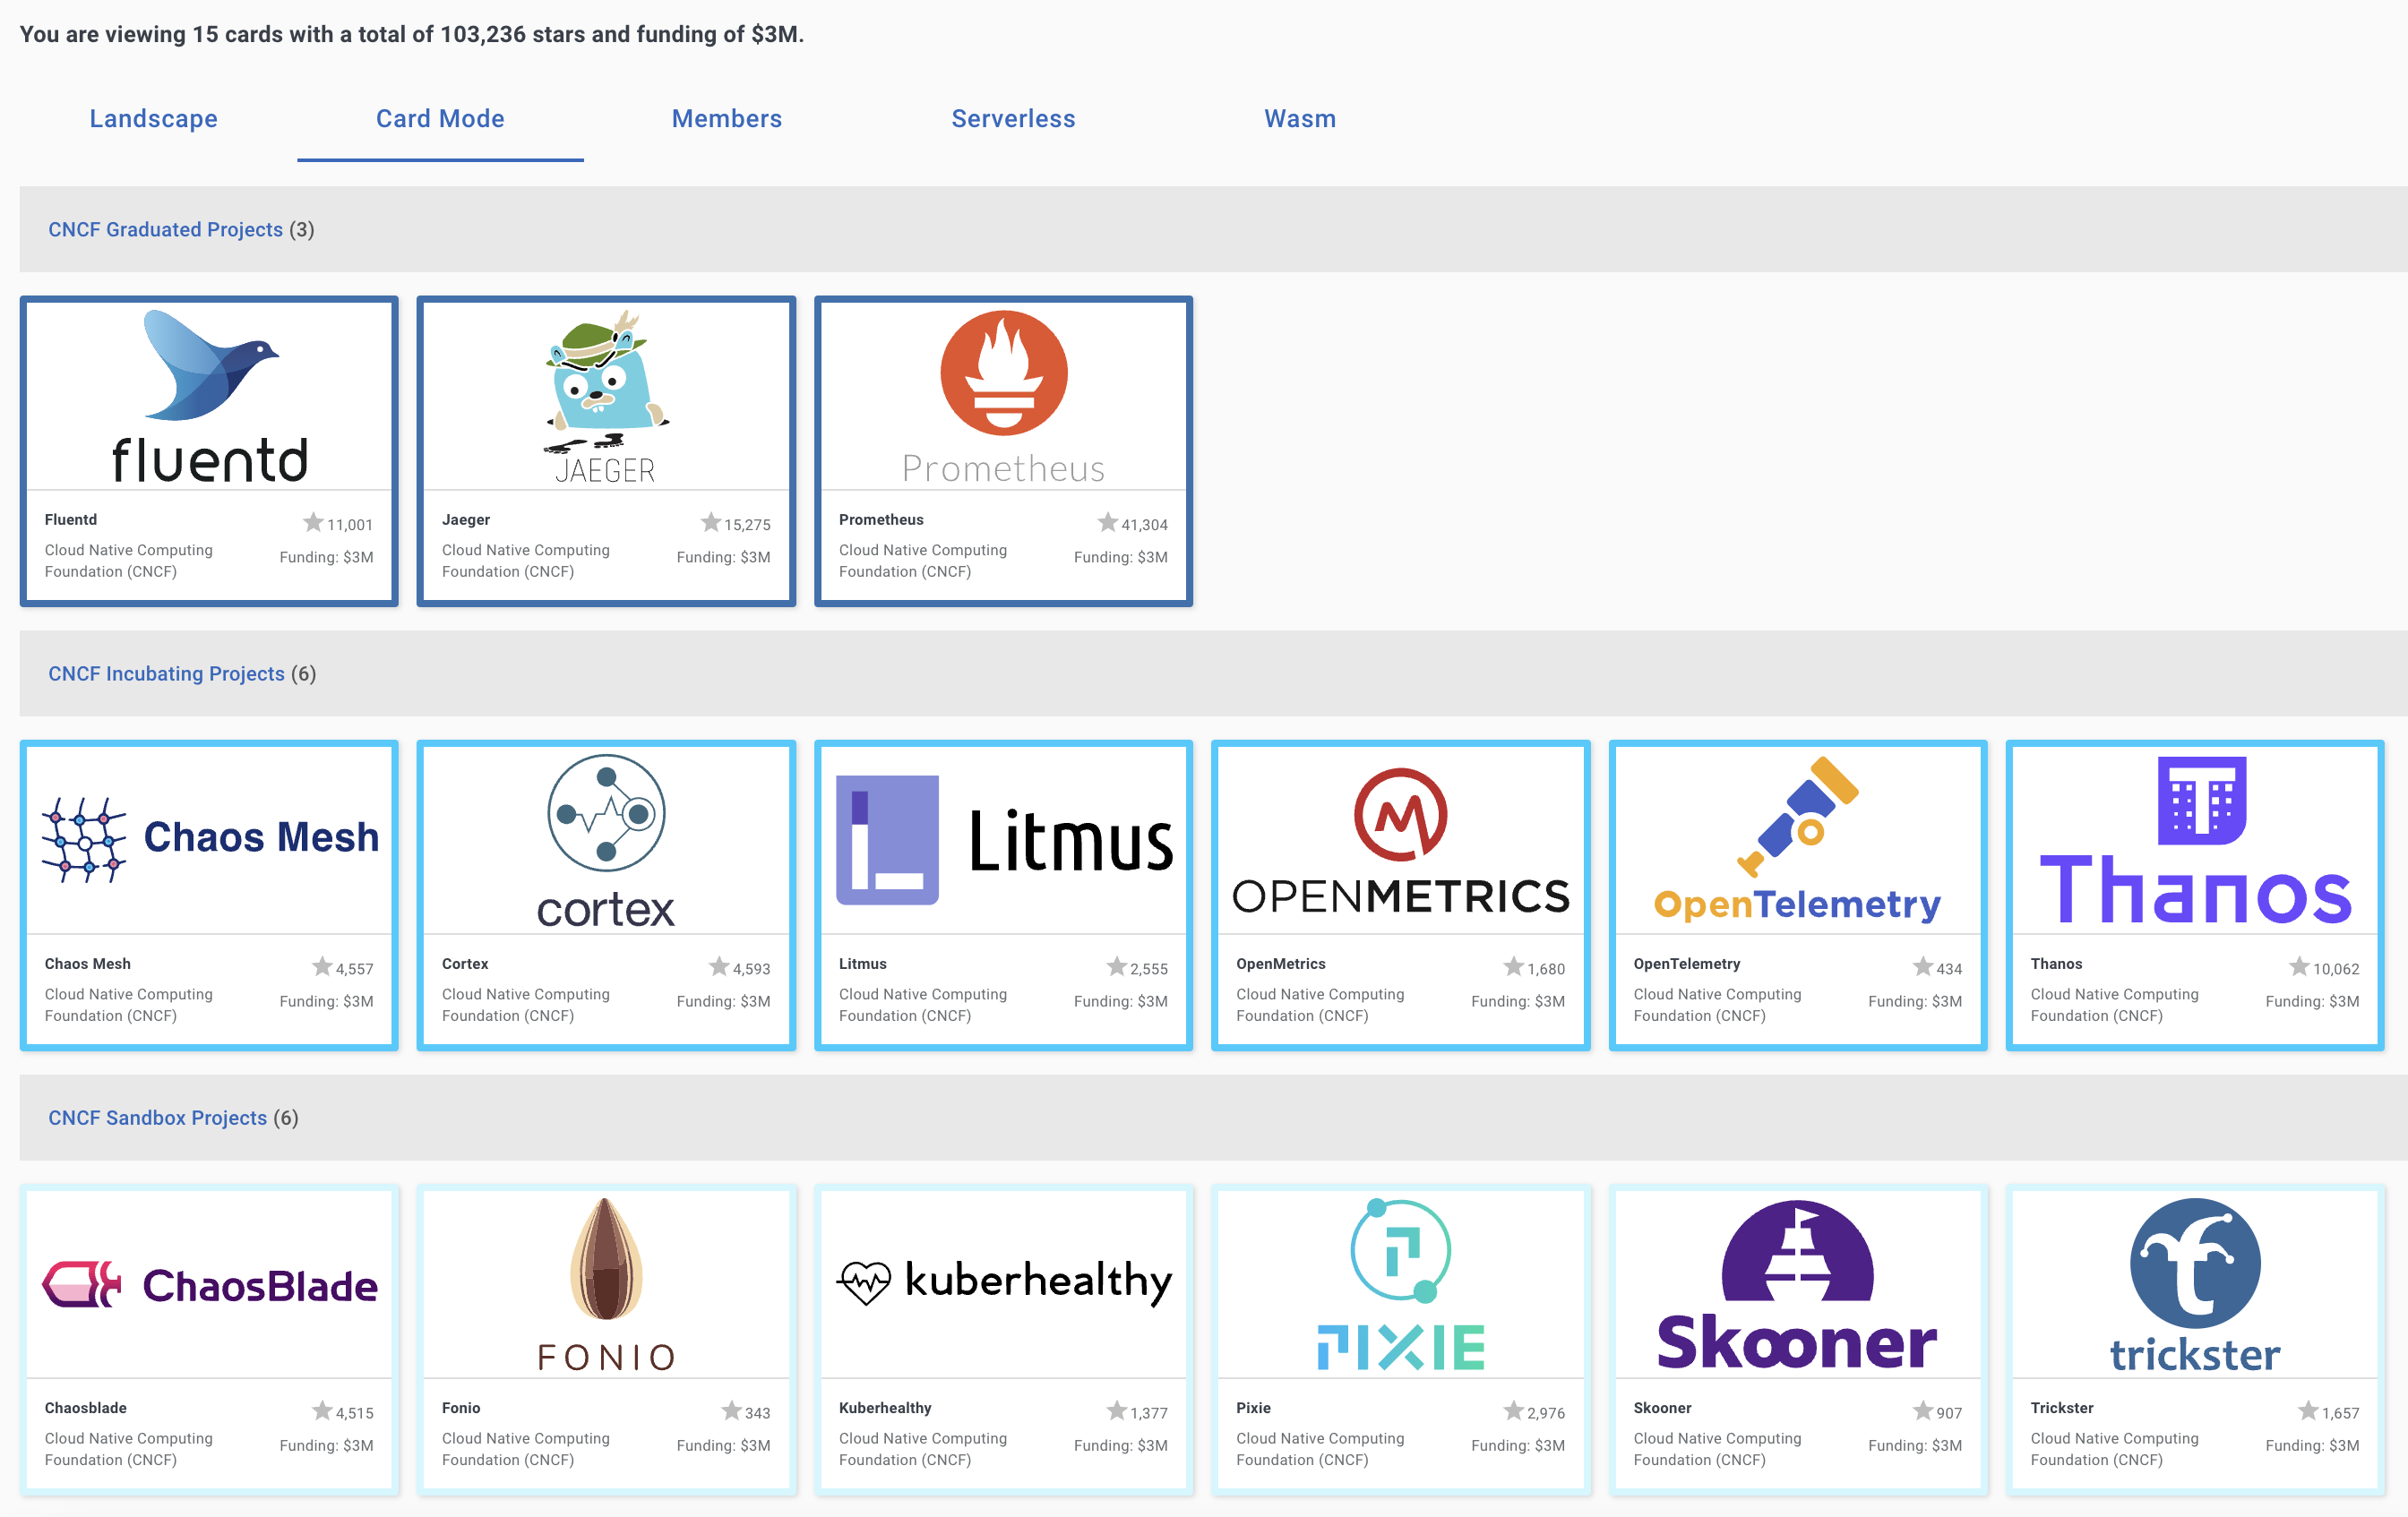
Task: Open the CNCF Graduated Projects link
Action: pyautogui.click(x=165, y=230)
